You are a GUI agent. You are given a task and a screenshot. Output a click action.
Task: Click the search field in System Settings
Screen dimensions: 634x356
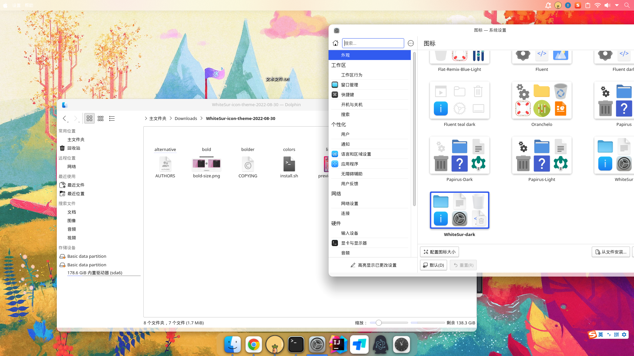point(373,43)
